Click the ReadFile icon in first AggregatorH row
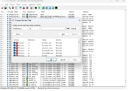 click(x=27, y=78)
